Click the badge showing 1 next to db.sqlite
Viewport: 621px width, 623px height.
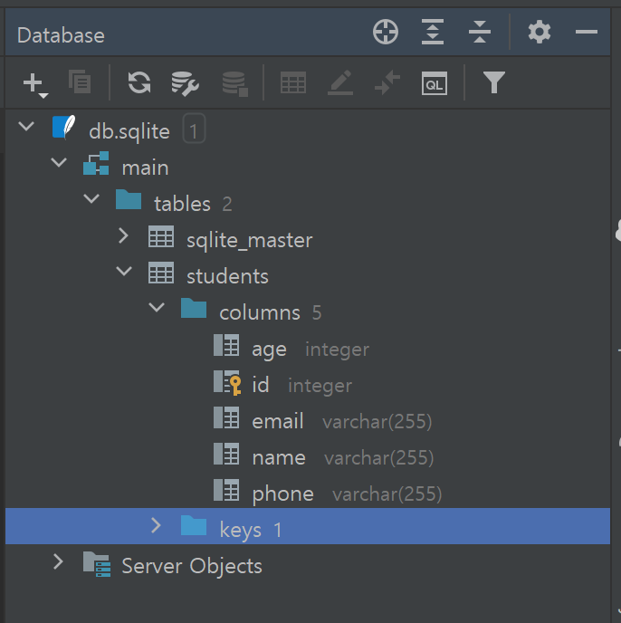point(194,129)
